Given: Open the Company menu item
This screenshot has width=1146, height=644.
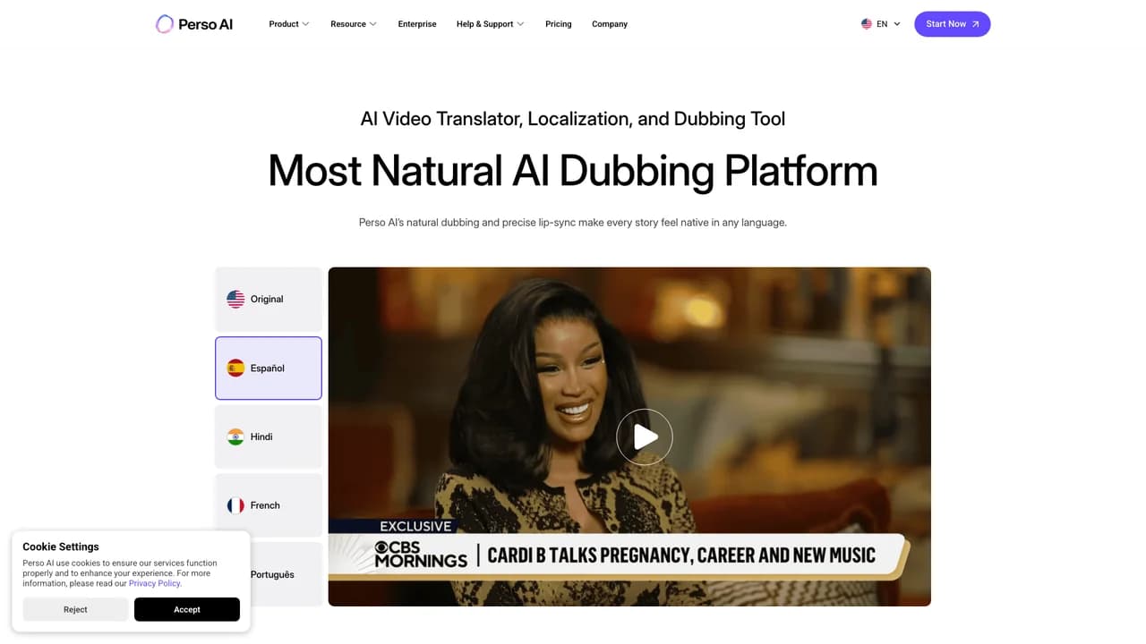Looking at the screenshot, I should [x=610, y=24].
